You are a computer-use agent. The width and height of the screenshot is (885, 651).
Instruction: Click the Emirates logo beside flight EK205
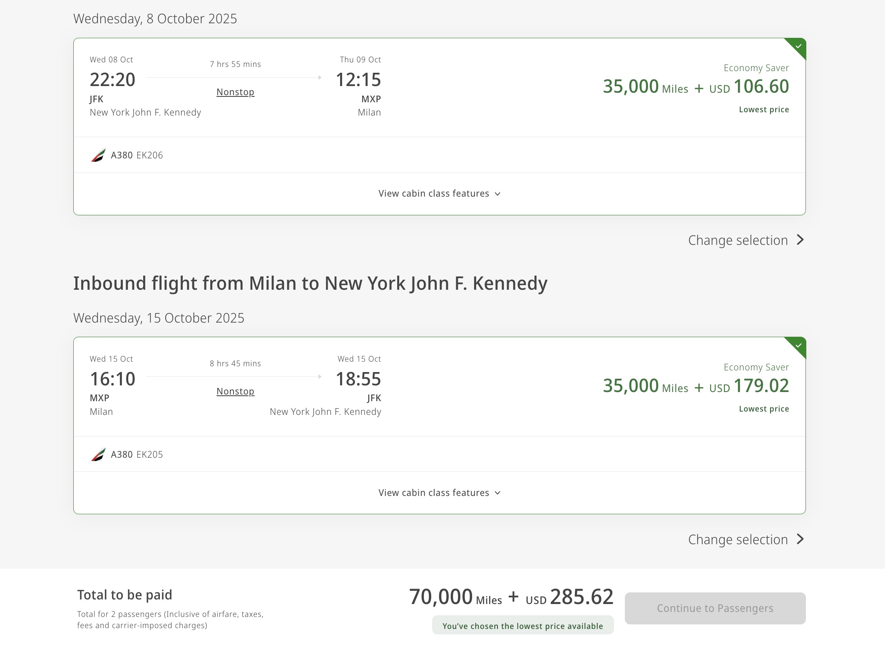tap(99, 454)
